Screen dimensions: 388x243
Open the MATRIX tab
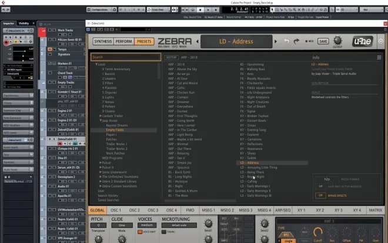(376, 210)
